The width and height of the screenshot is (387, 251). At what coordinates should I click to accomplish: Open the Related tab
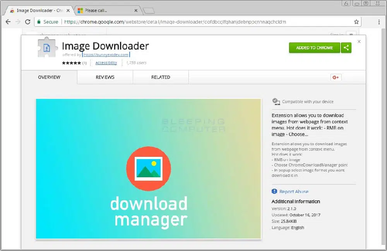pos(161,77)
